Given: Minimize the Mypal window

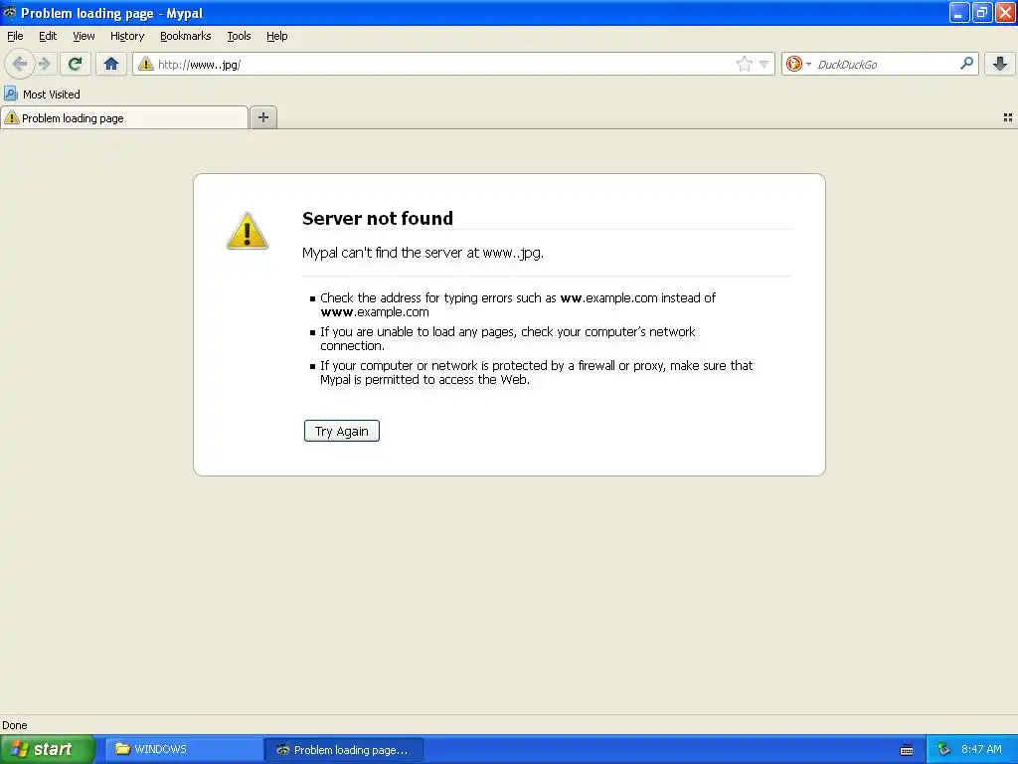Looking at the screenshot, I should [x=959, y=12].
